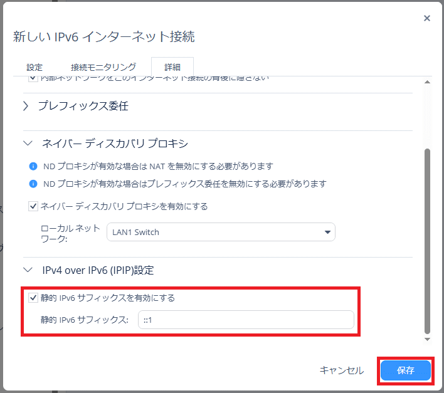The height and width of the screenshot is (393, 444).
Task: Toggle the partially visible checkbox at top
Action: [x=34, y=79]
